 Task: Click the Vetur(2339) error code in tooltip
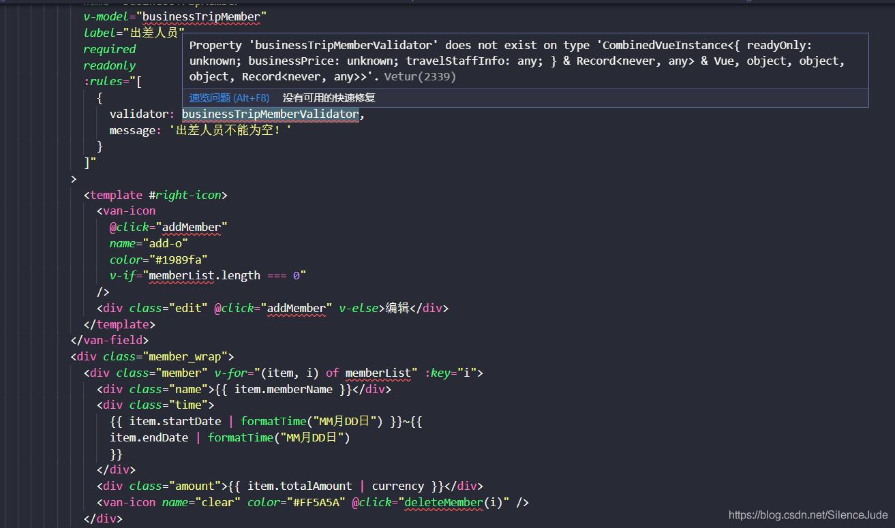point(420,77)
